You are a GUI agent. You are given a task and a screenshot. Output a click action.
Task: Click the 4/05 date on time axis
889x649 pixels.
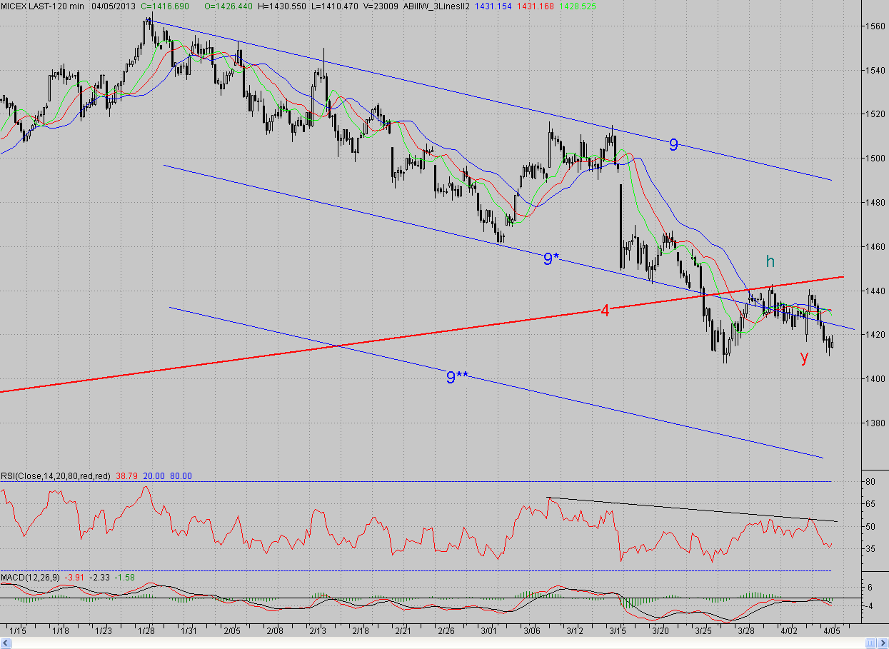[x=832, y=631]
